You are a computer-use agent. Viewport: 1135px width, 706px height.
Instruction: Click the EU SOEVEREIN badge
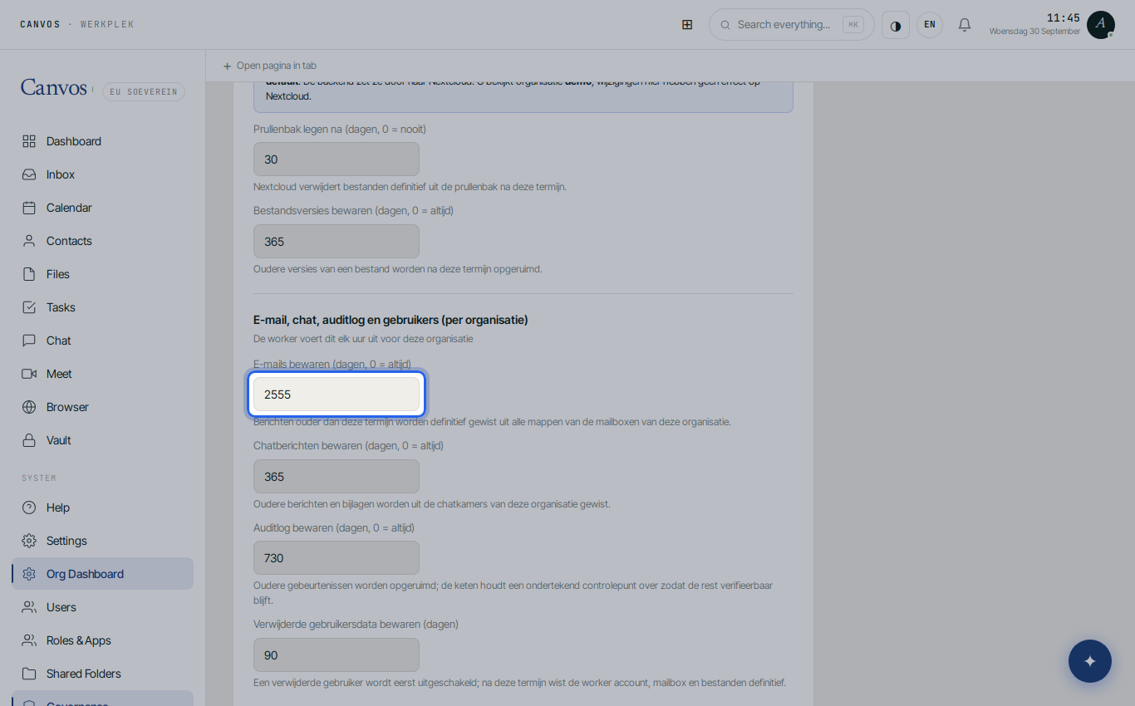coord(144,92)
